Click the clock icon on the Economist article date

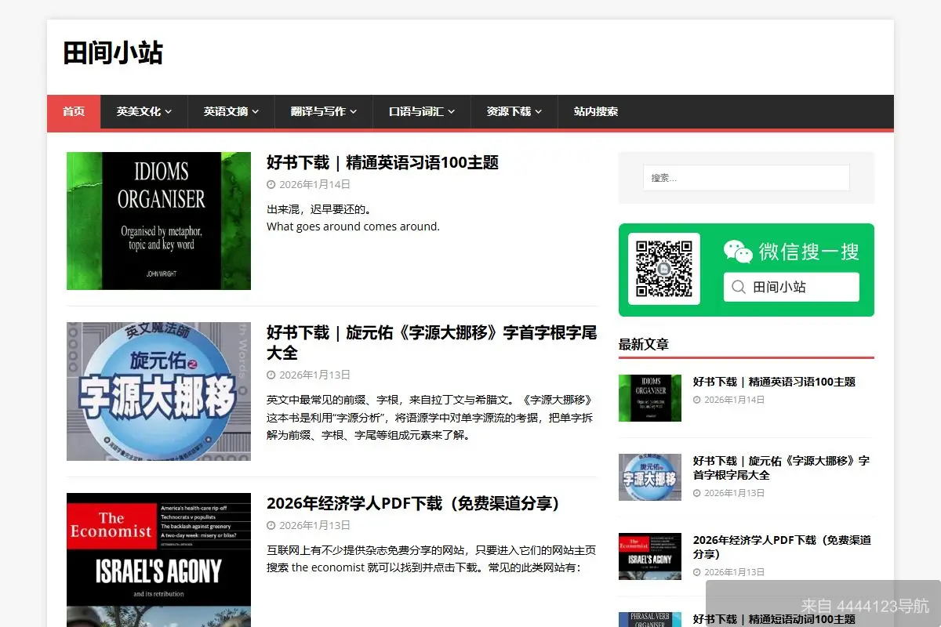tap(271, 525)
